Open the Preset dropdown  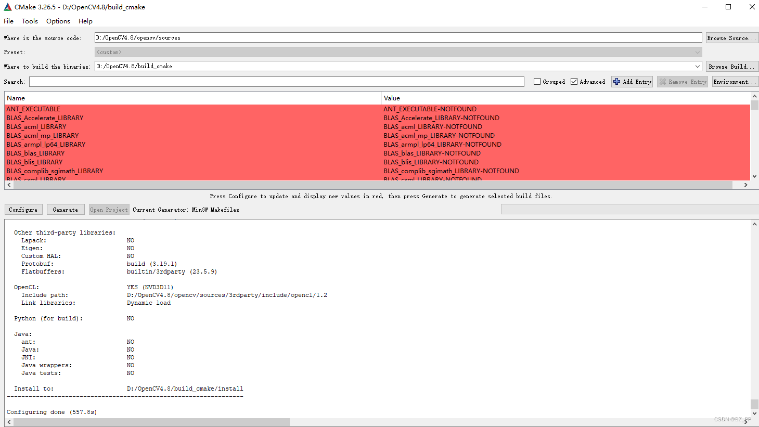[697, 51]
